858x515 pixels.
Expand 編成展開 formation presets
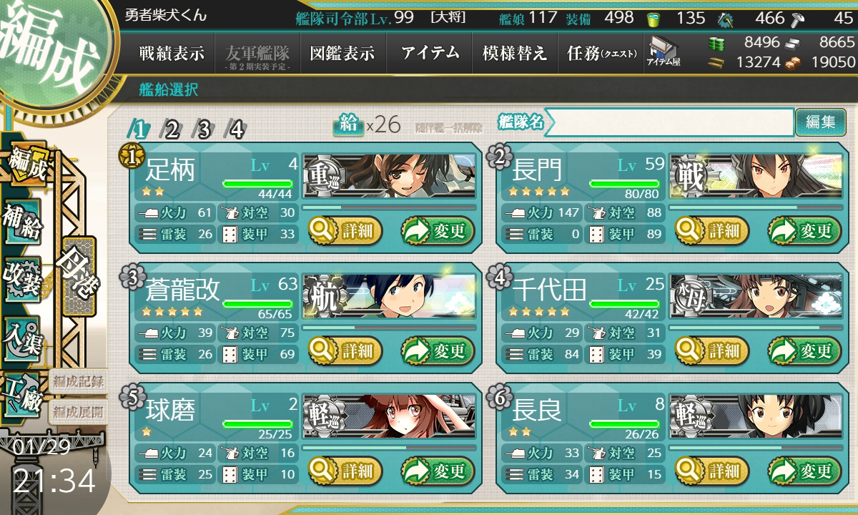[77, 412]
